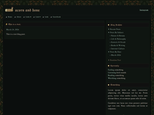Select the Watching something status line
The image size is (154, 115).
pyautogui.click(x=116, y=78)
